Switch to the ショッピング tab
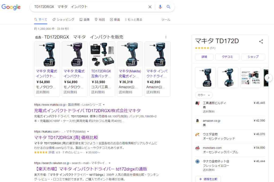This screenshot has height=182, width=274. coord(63,19)
